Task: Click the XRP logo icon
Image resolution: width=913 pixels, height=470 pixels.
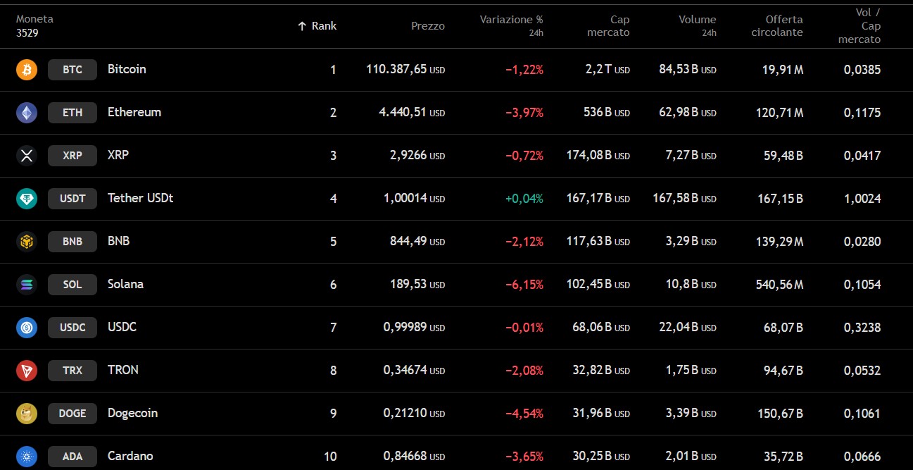Action: coord(27,156)
